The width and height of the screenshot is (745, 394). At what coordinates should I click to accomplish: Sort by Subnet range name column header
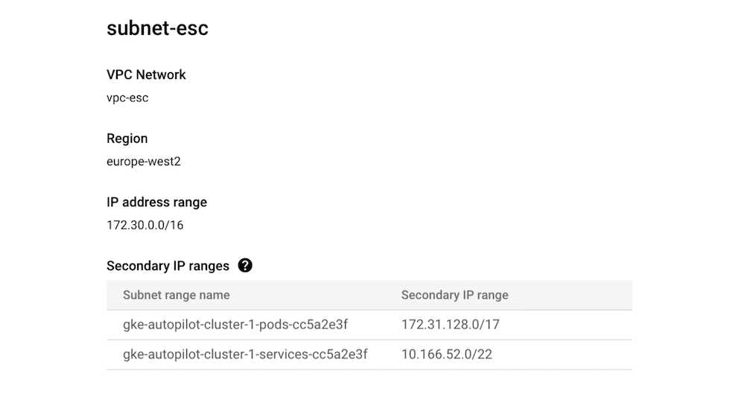tap(176, 295)
